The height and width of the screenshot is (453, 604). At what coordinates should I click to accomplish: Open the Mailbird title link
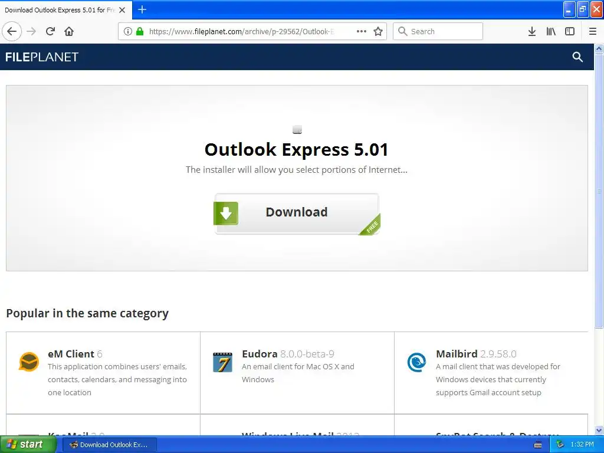pos(457,354)
